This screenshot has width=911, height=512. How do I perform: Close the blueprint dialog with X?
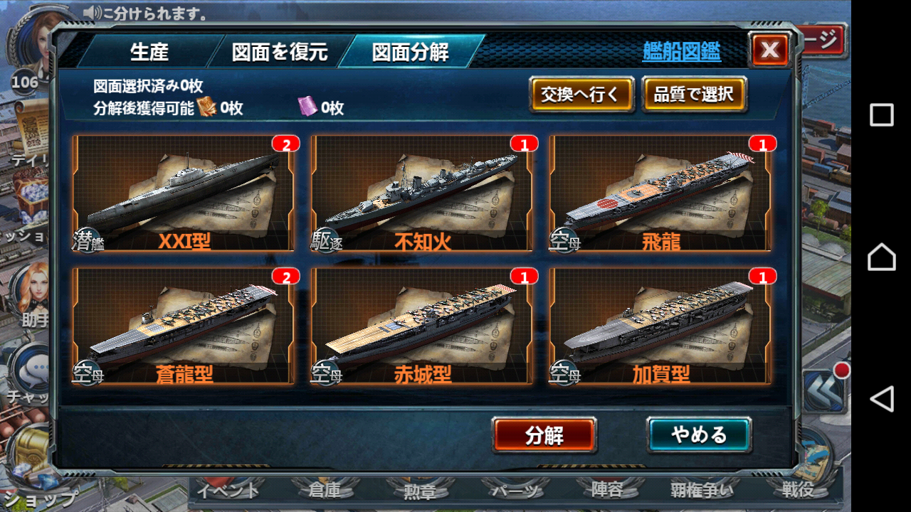769,50
